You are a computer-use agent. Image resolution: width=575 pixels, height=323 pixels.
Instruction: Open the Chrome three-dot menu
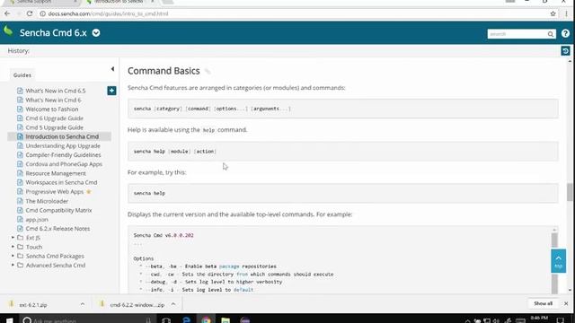(567, 13)
